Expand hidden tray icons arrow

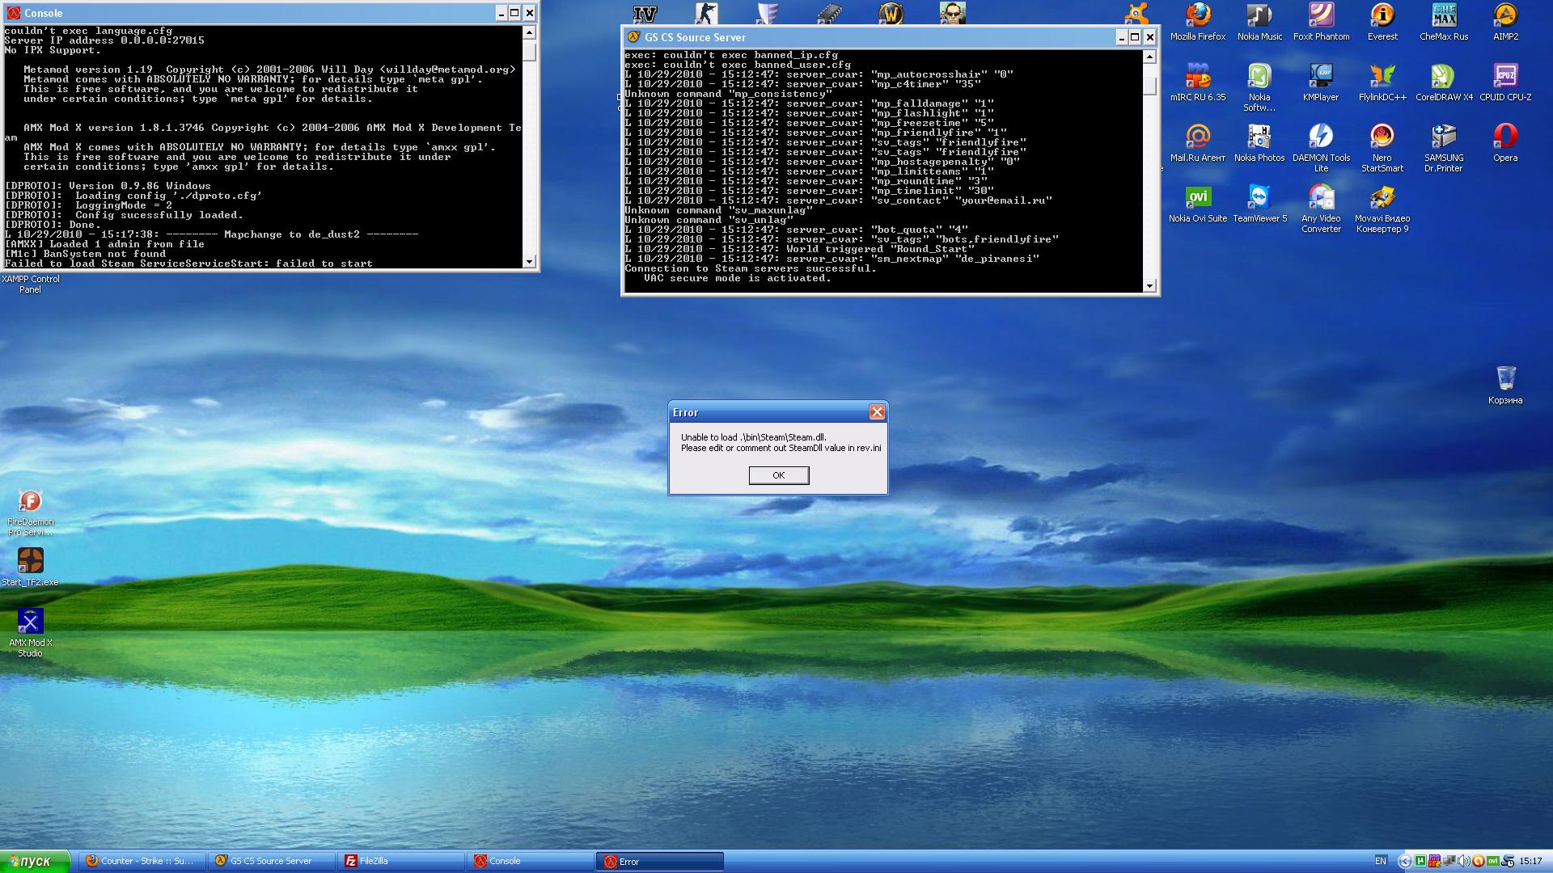(1406, 862)
